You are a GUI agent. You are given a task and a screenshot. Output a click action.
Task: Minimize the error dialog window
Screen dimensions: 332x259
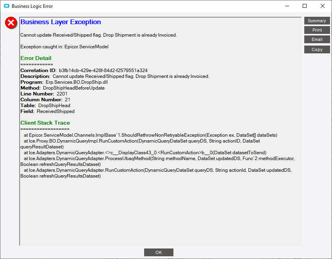pyautogui.click(x=287, y=6)
